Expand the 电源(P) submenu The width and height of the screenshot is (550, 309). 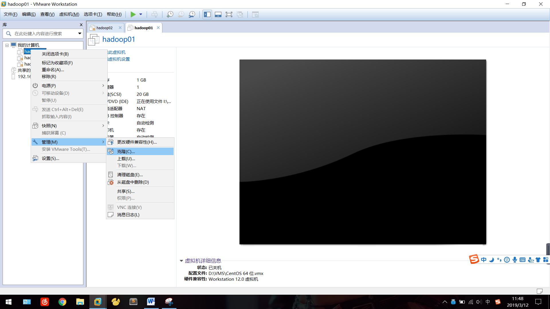tap(69, 86)
